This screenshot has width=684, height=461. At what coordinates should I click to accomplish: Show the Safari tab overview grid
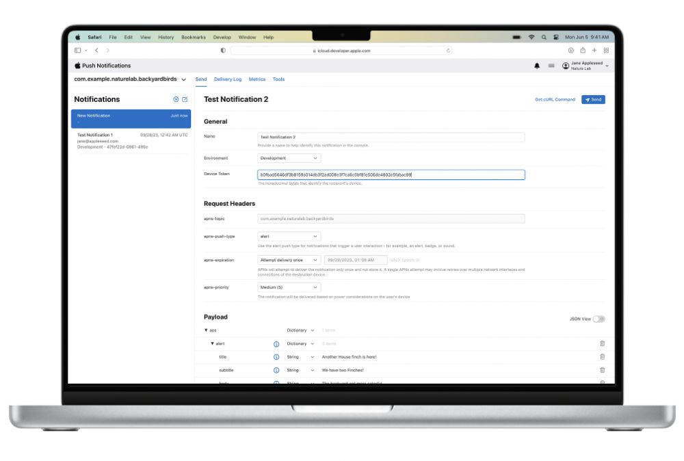(606, 51)
